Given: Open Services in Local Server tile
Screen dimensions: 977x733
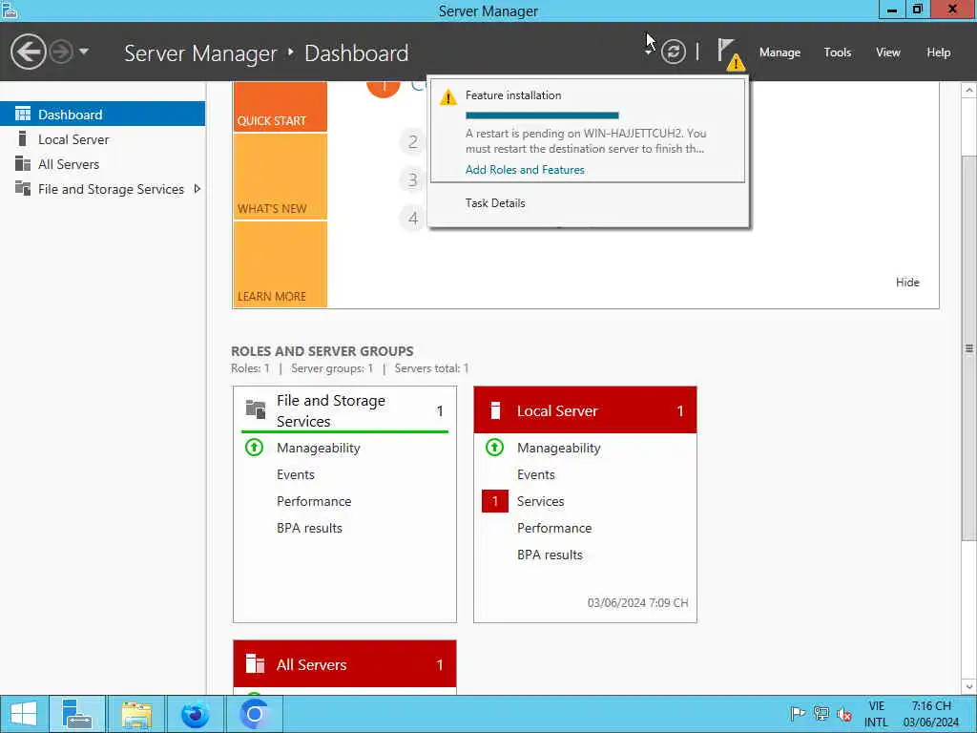Looking at the screenshot, I should pos(540,501).
